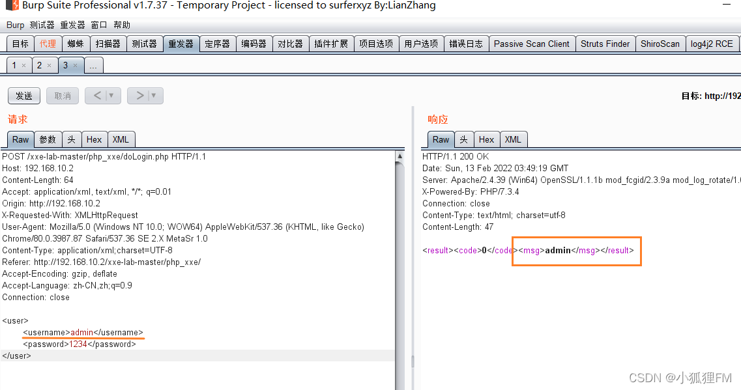Go back to previous request in history
Viewport: 741px width, 390px height.
click(97, 96)
